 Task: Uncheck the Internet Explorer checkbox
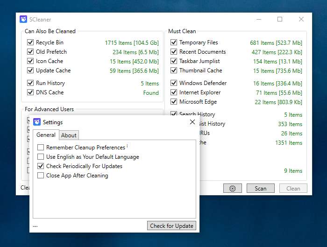174,92
